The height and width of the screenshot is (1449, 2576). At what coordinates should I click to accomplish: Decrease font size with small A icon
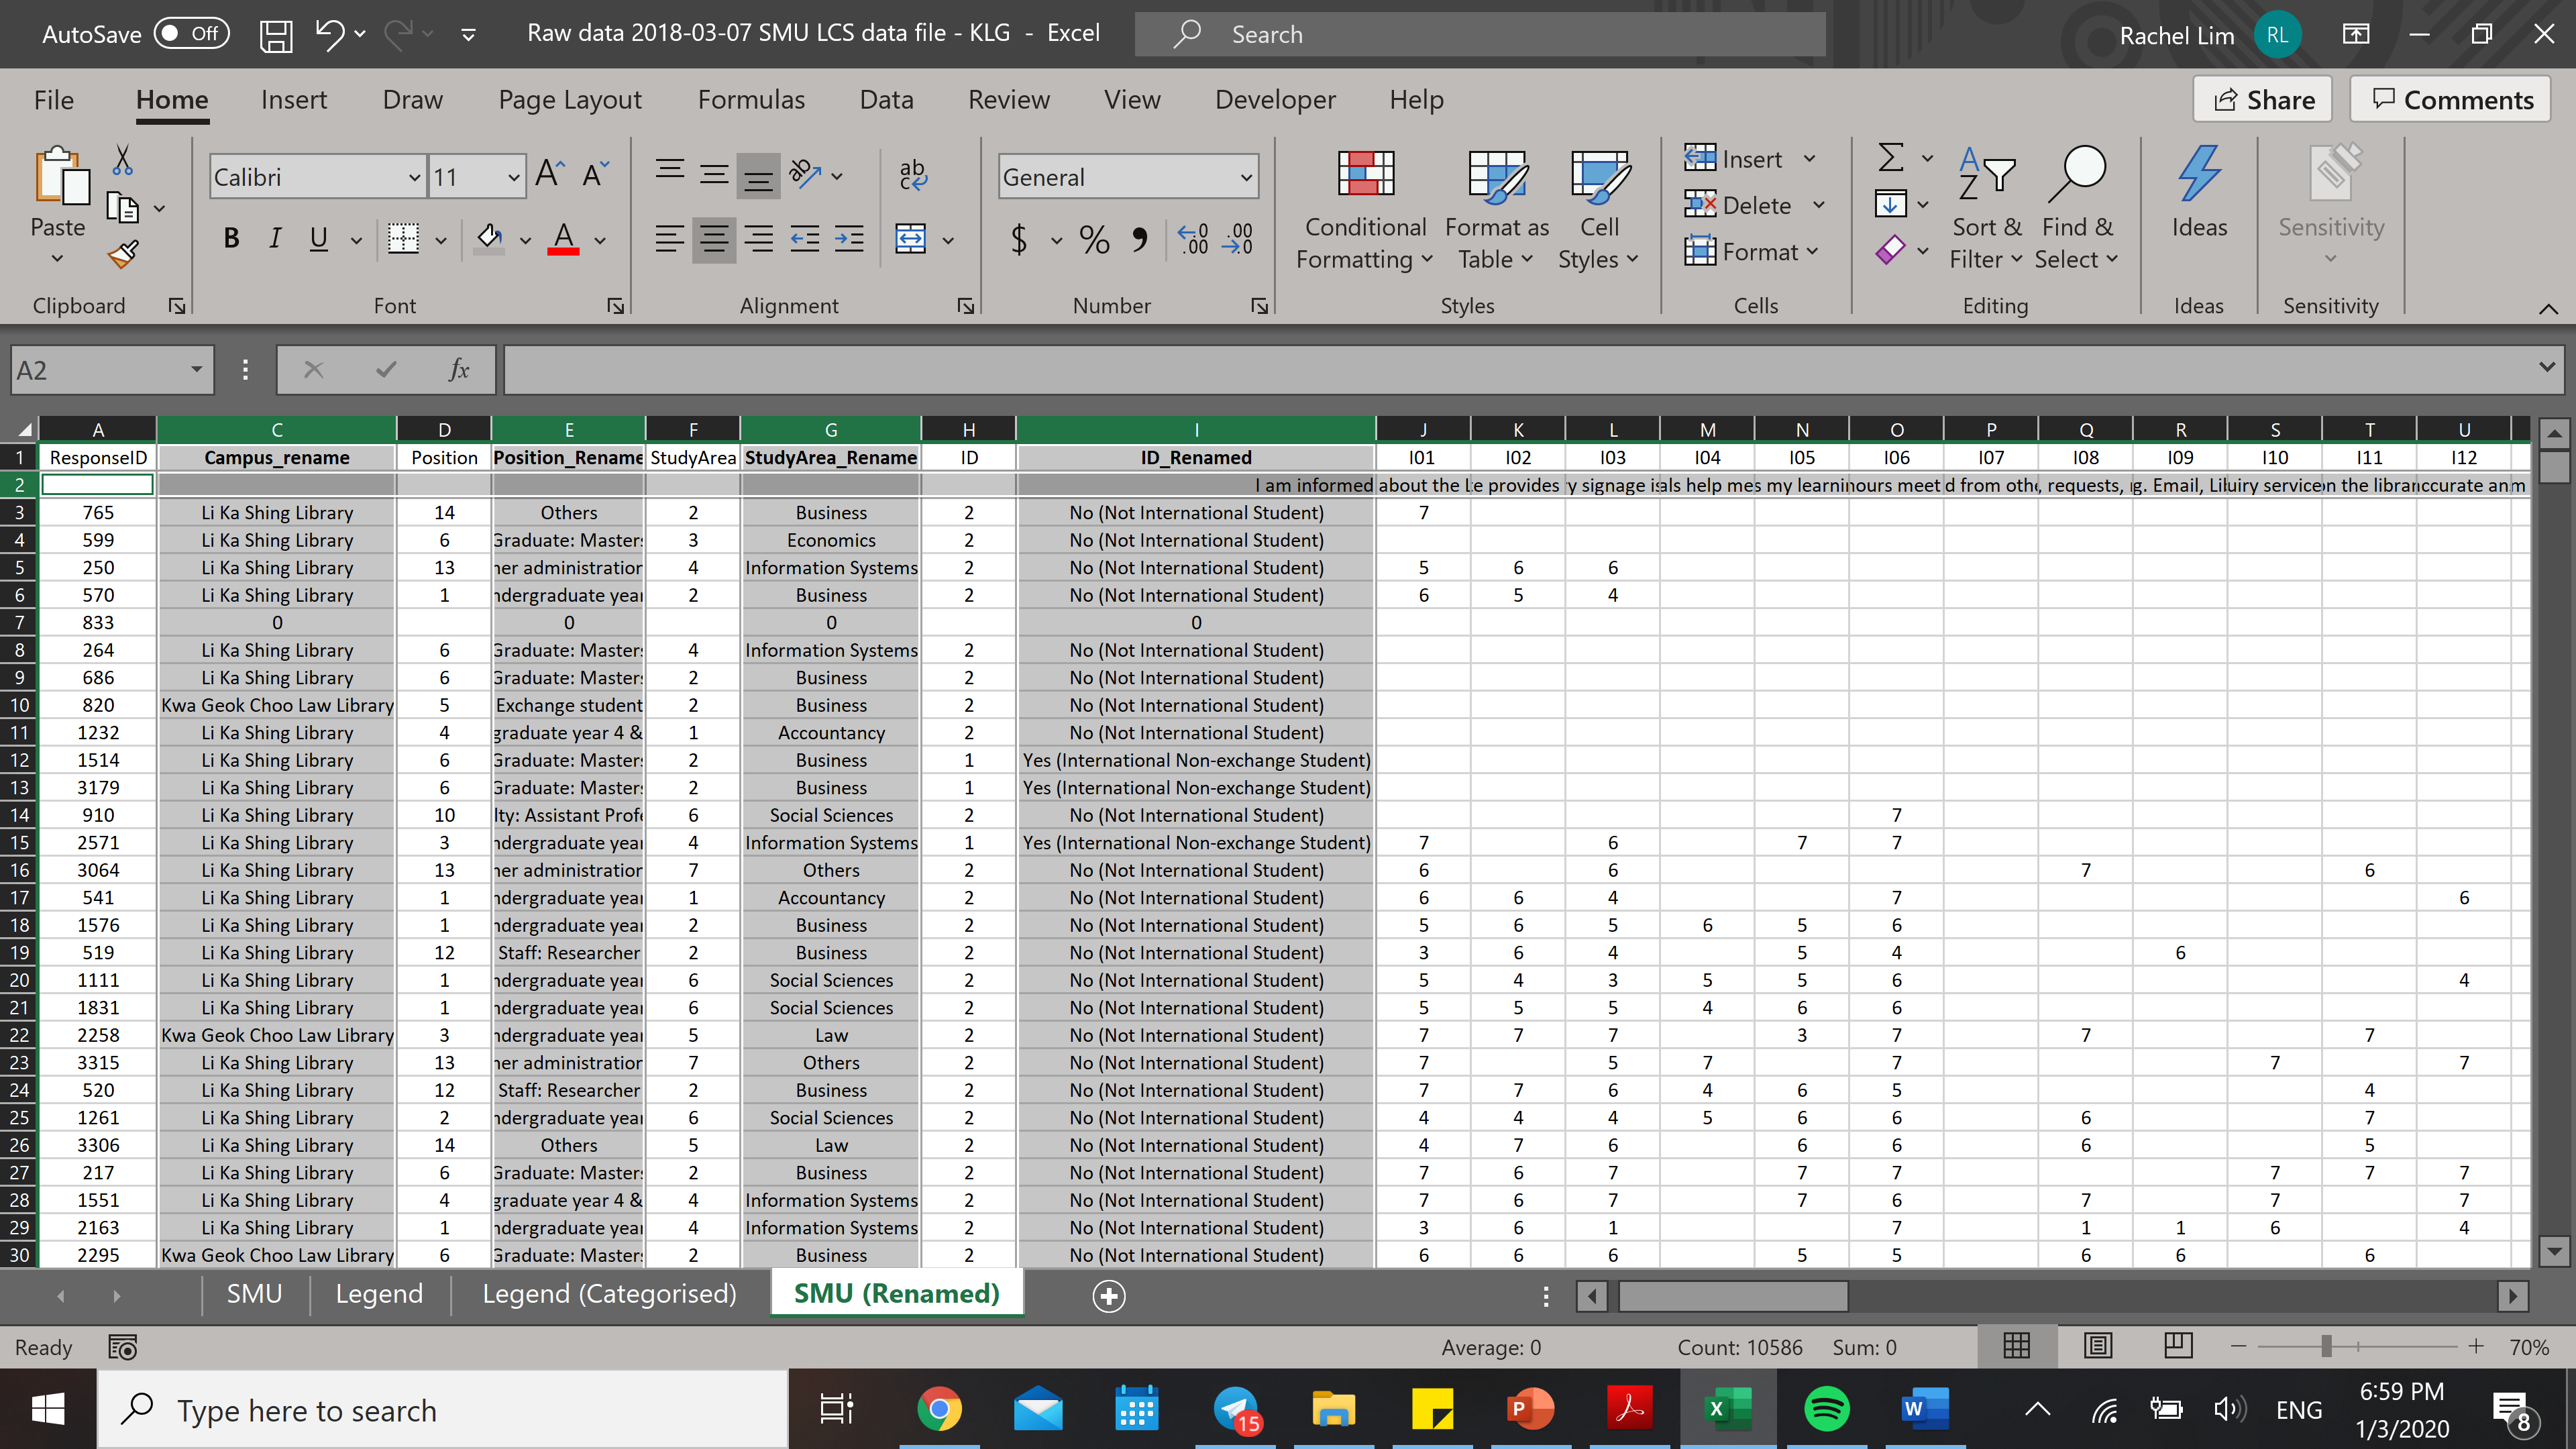click(x=596, y=175)
